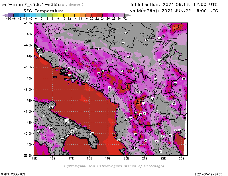The height and width of the screenshot is (176, 228).
Task: Click the '15E' longitude label
Action: click(34, 158)
